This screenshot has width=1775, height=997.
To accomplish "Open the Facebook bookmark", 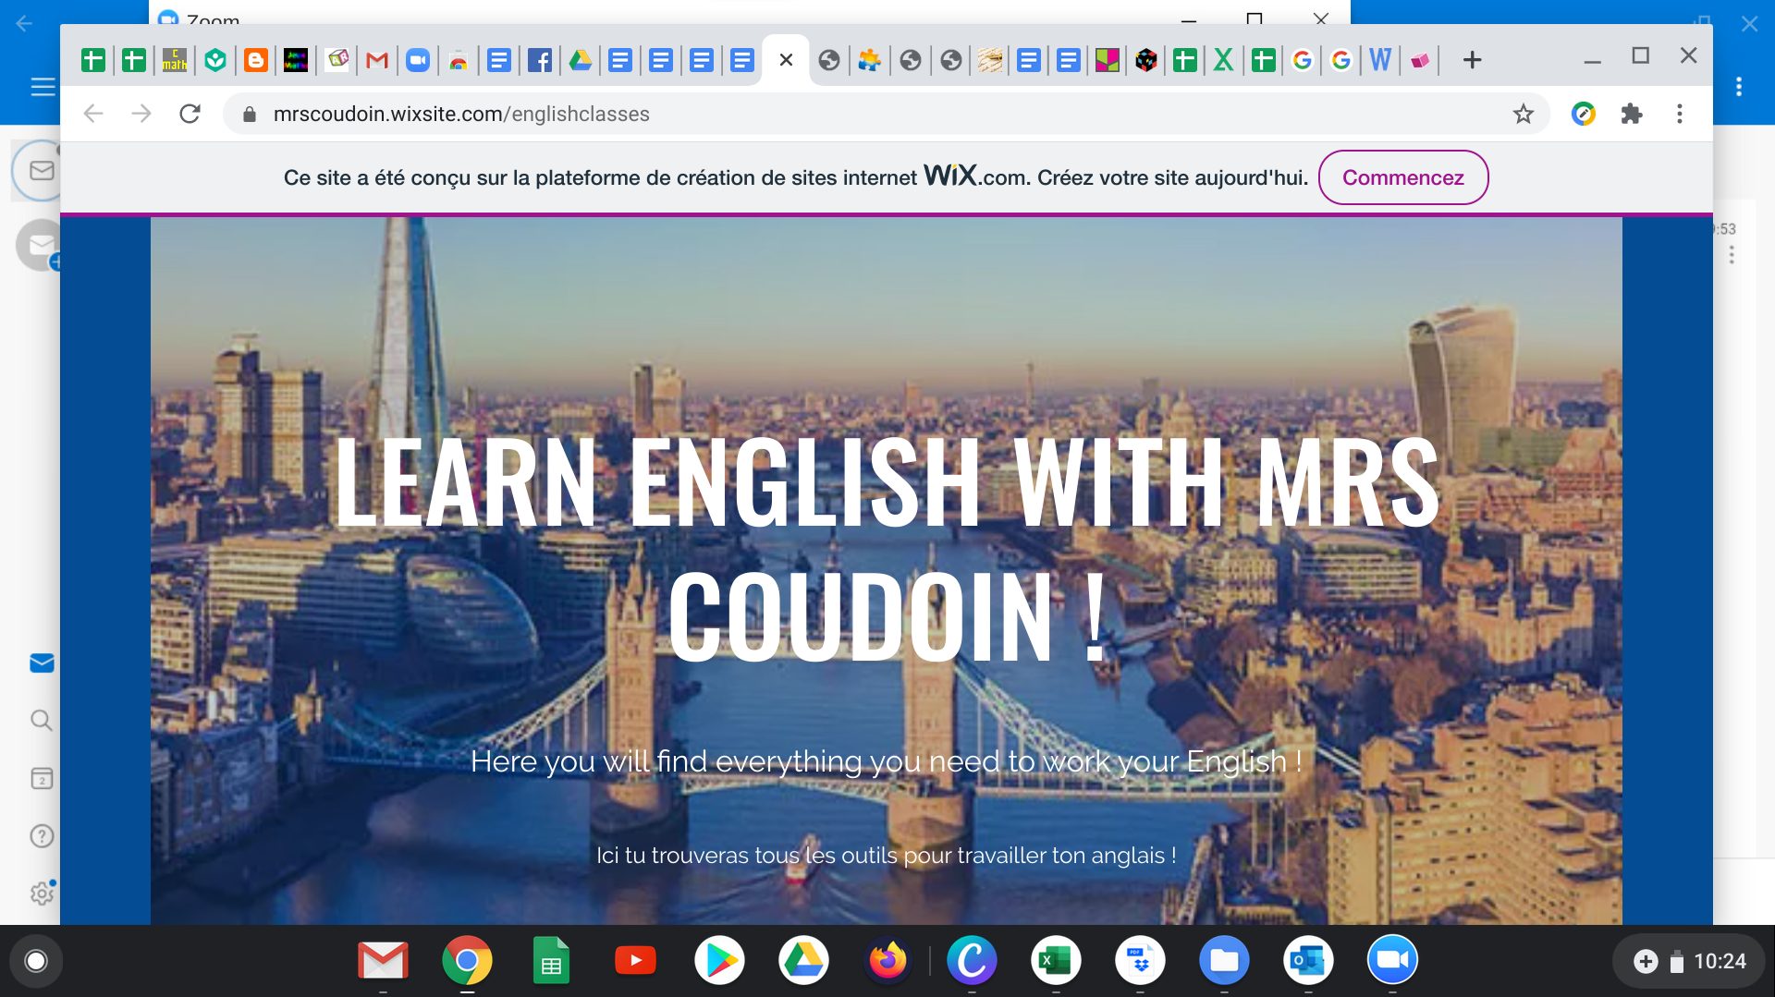I will pyautogui.click(x=541, y=59).
